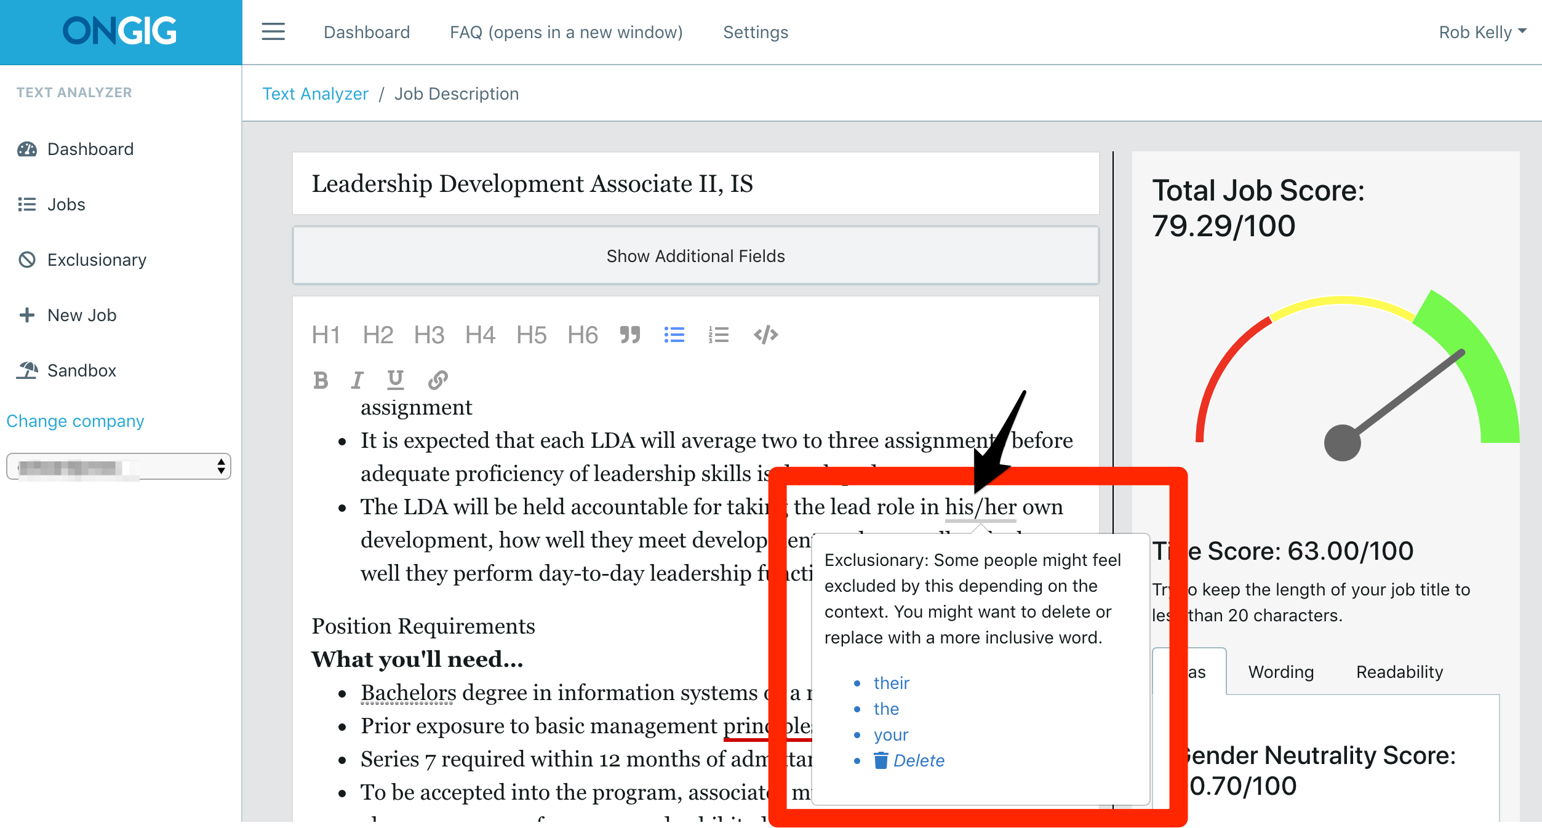Viewport: 1542px width, 828px height.
Task: Toggle bold formatting
Action: (321, 380)
